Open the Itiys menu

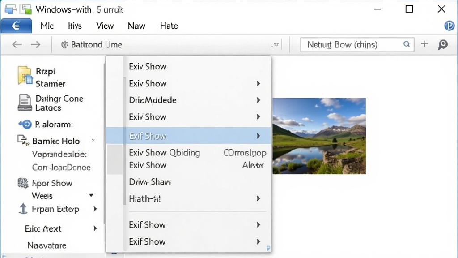pos(75,26)
